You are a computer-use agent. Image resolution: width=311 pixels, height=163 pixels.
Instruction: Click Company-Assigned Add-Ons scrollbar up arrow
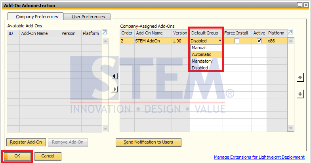[290, 41]
